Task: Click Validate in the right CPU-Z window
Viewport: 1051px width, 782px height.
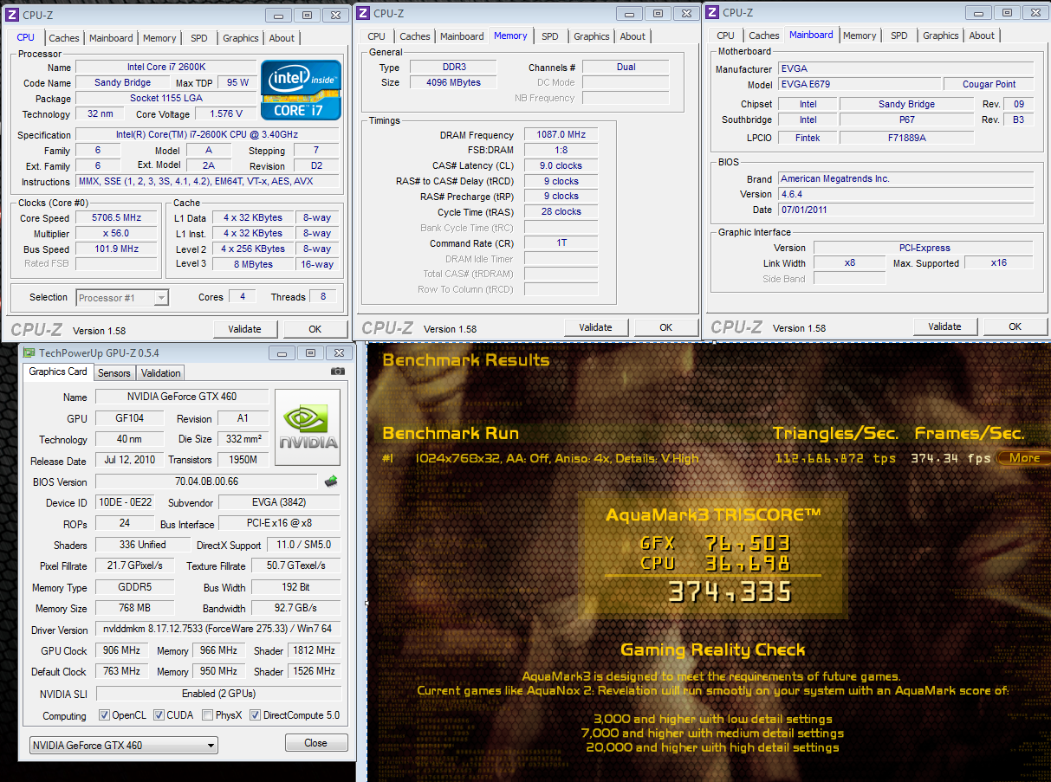Action: [944, 326]
